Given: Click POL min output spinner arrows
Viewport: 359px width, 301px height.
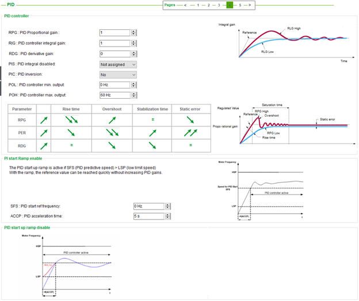Looking at the screenshot, I should pyautogui.click(x=133, y=85).
